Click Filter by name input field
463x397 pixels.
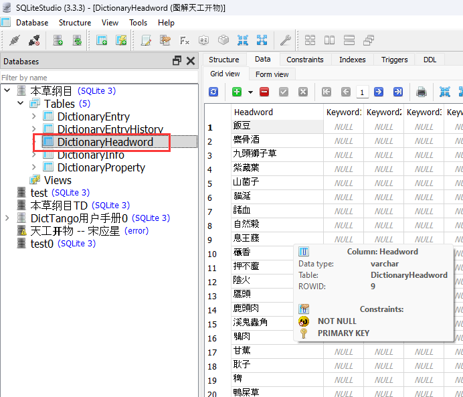[99, 78]
